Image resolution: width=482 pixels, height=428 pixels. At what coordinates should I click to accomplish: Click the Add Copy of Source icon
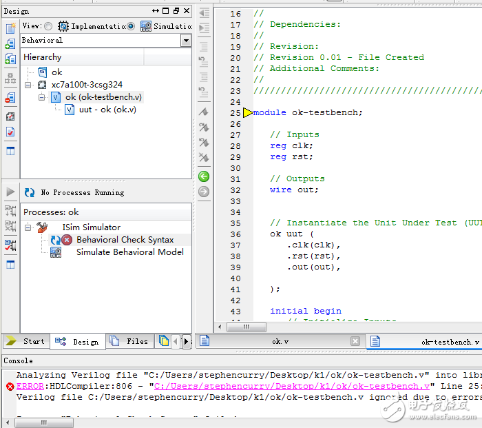10,59
